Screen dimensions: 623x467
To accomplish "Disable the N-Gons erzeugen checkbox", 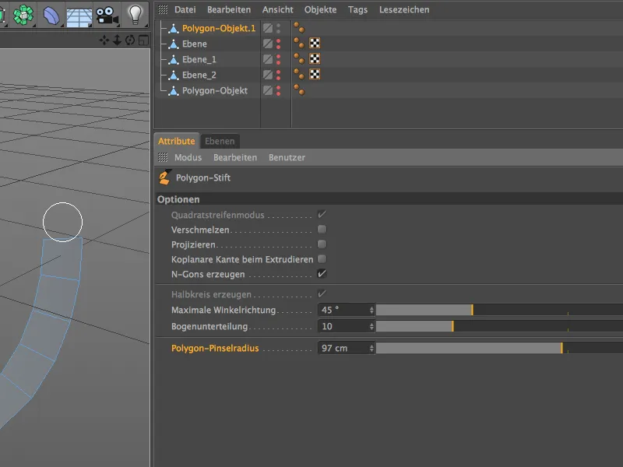I will [x=320, y=273].
